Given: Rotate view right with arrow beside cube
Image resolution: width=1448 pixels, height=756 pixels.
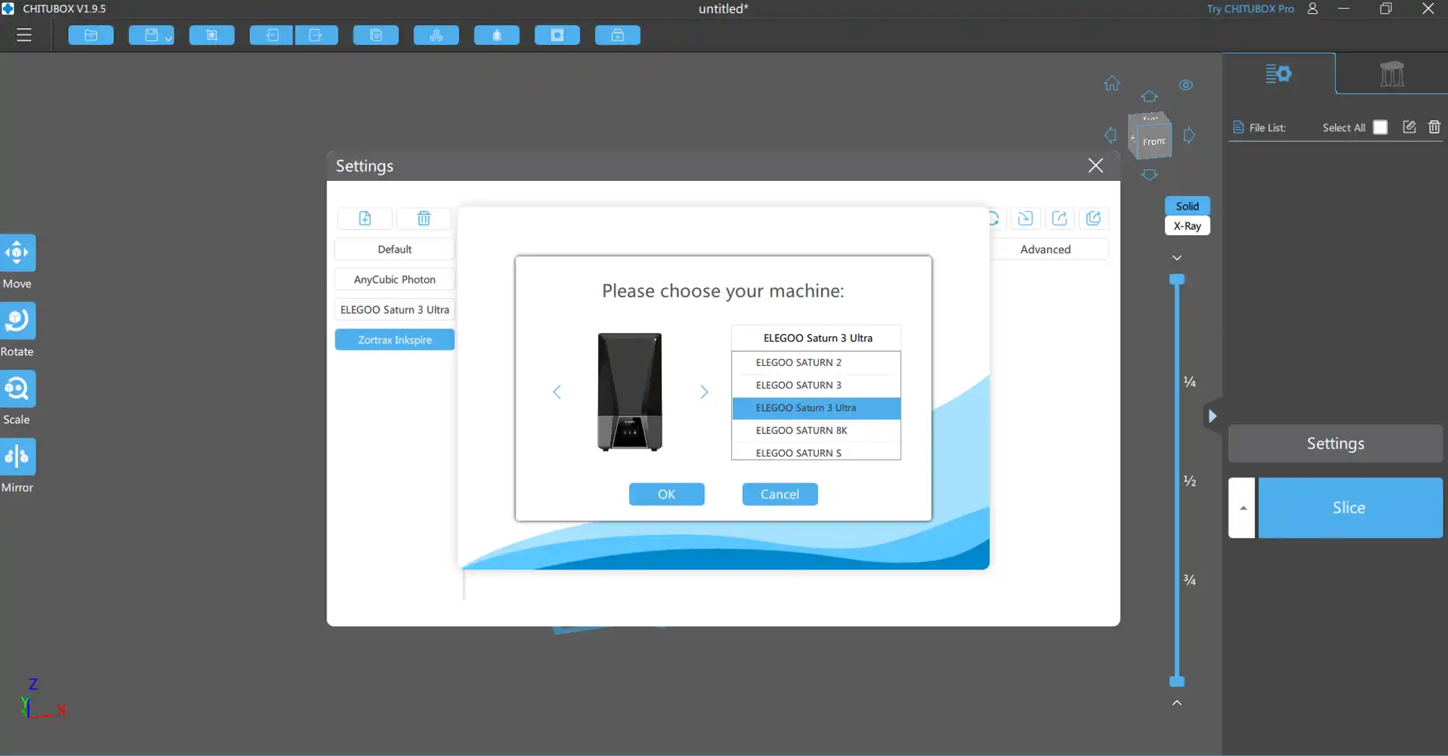Looking at the screenshot, I should pyautogui.click(x=1189, y=135).
